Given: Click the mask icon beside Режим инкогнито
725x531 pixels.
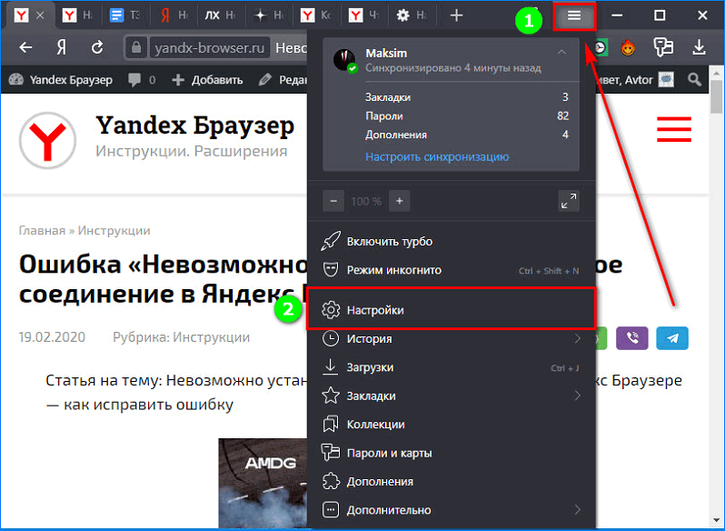Looking at the screenshot, I should [x=330, y=270].
